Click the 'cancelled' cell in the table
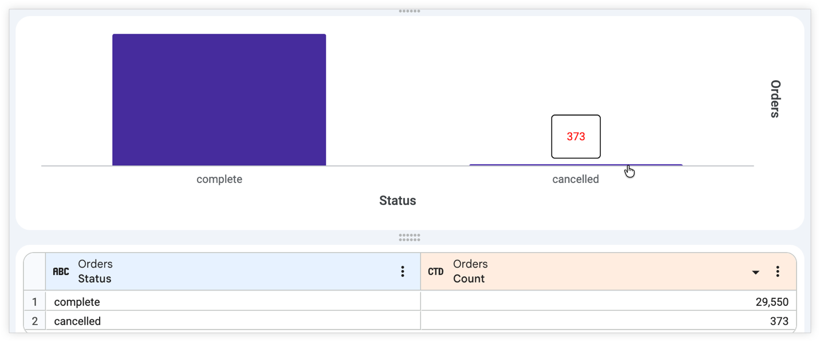820x342 pixels. pyautogui.click(x=233, y=321)
